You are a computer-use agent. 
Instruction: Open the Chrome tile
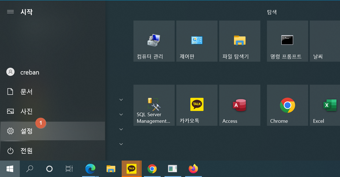(x=288, y=105)
